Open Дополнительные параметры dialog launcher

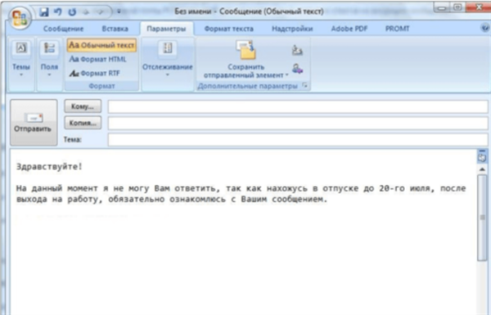[304, 85]
